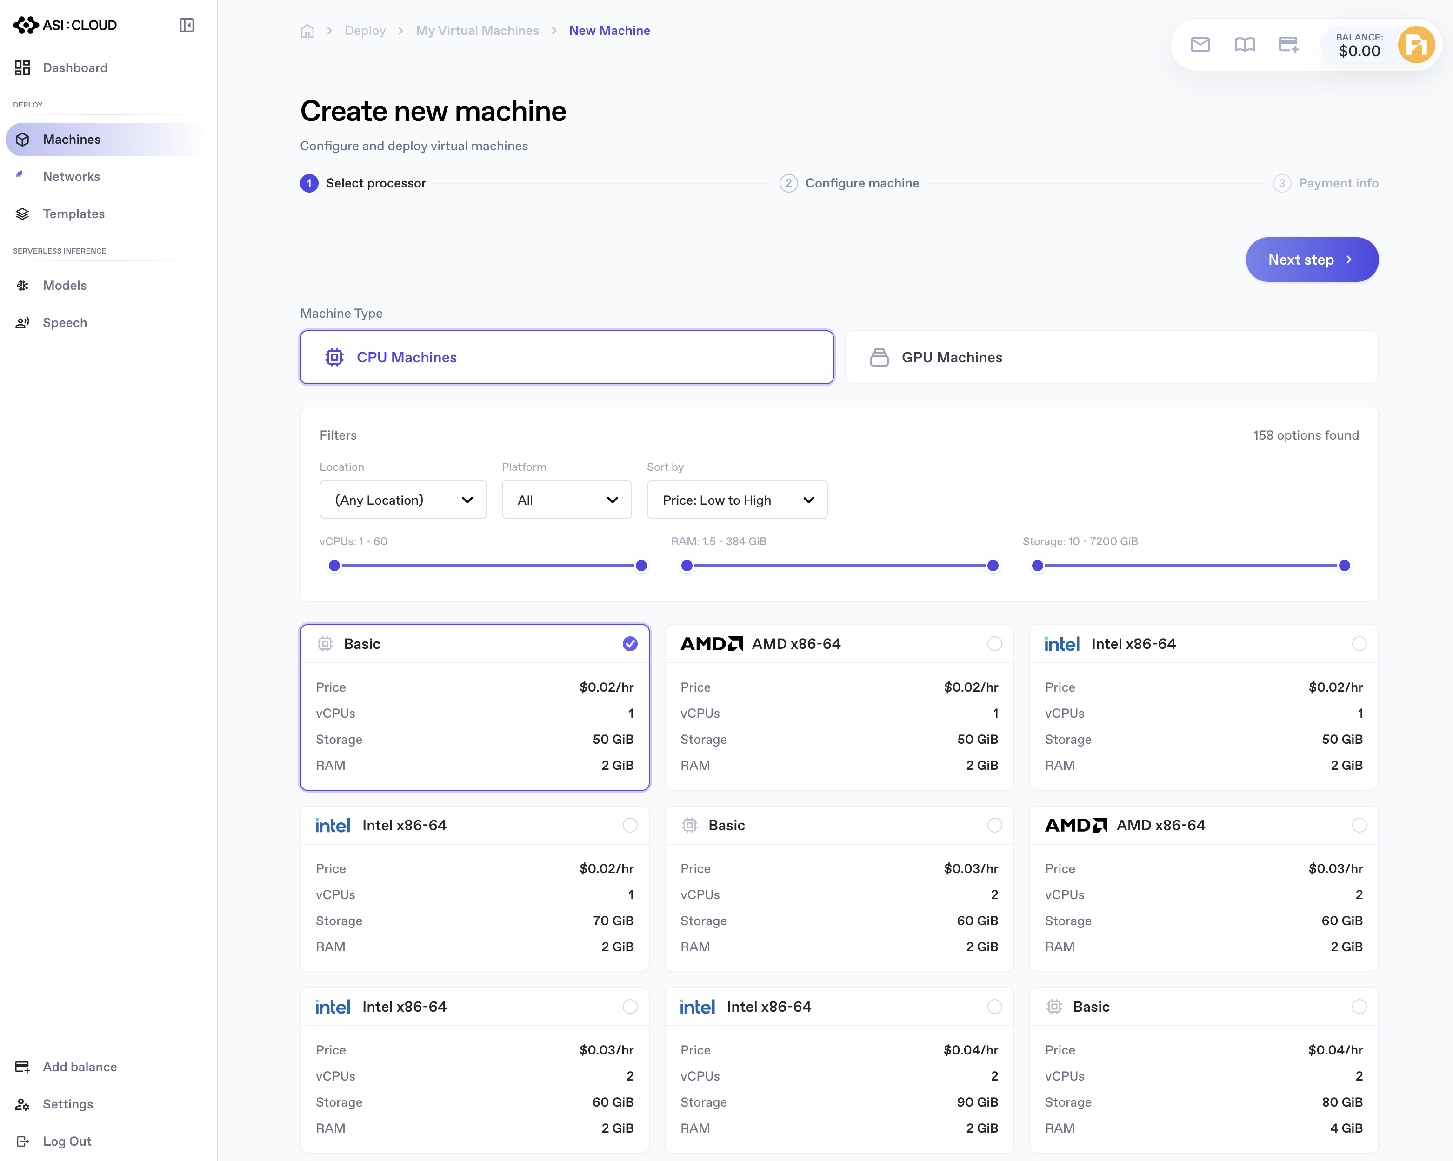Click the Configure machine step indicator
This screenshot has width=1453, height=1161.
click(x=849, y=183)
